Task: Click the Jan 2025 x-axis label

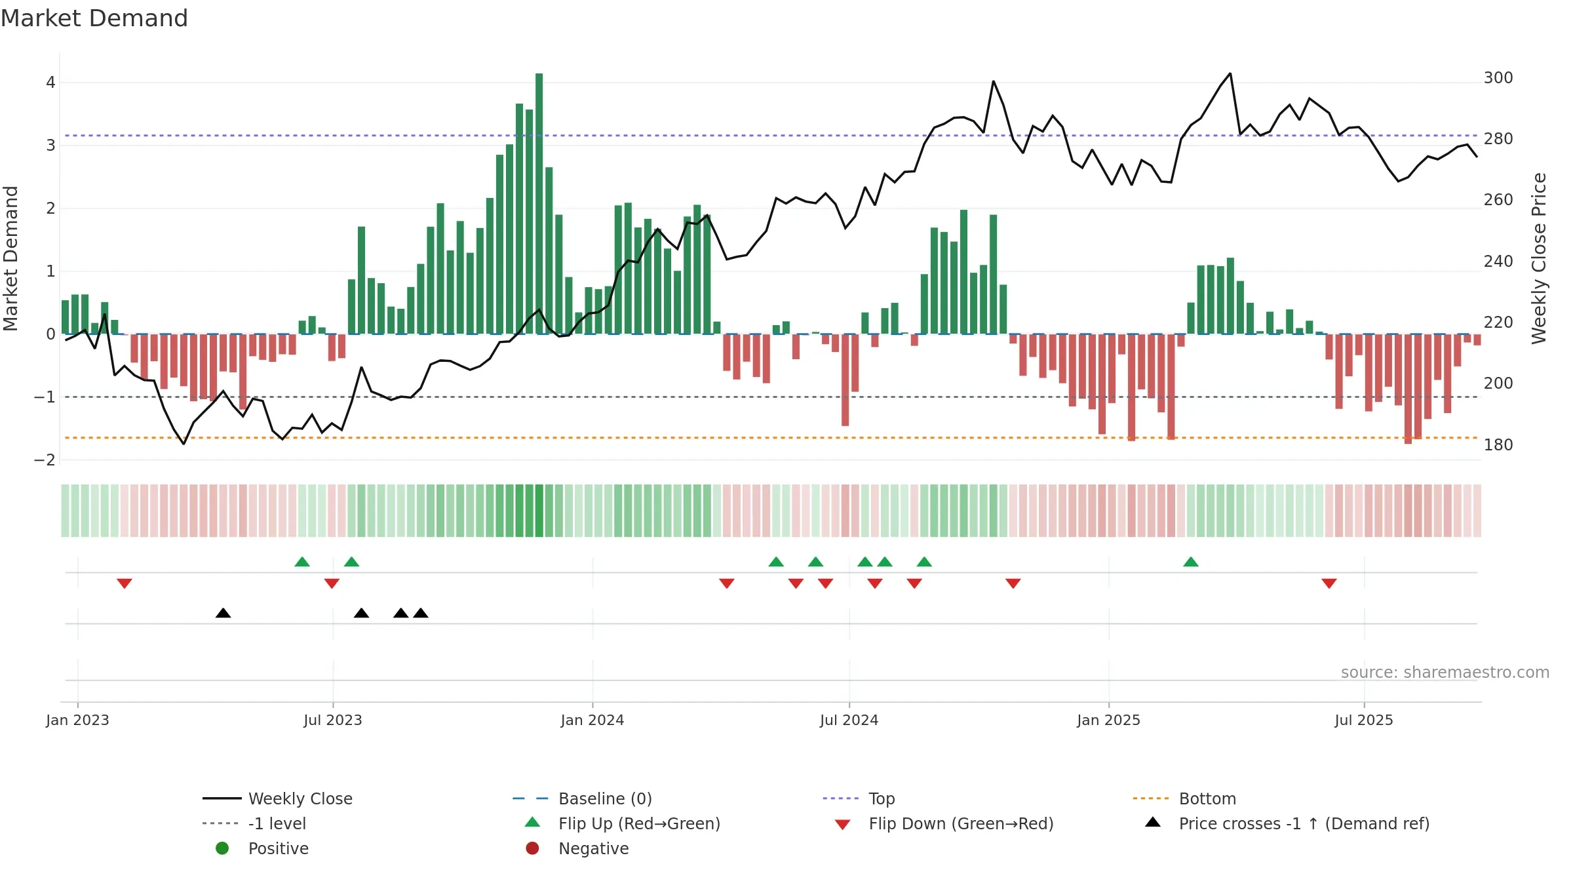Action: (x=1109, y=720)
